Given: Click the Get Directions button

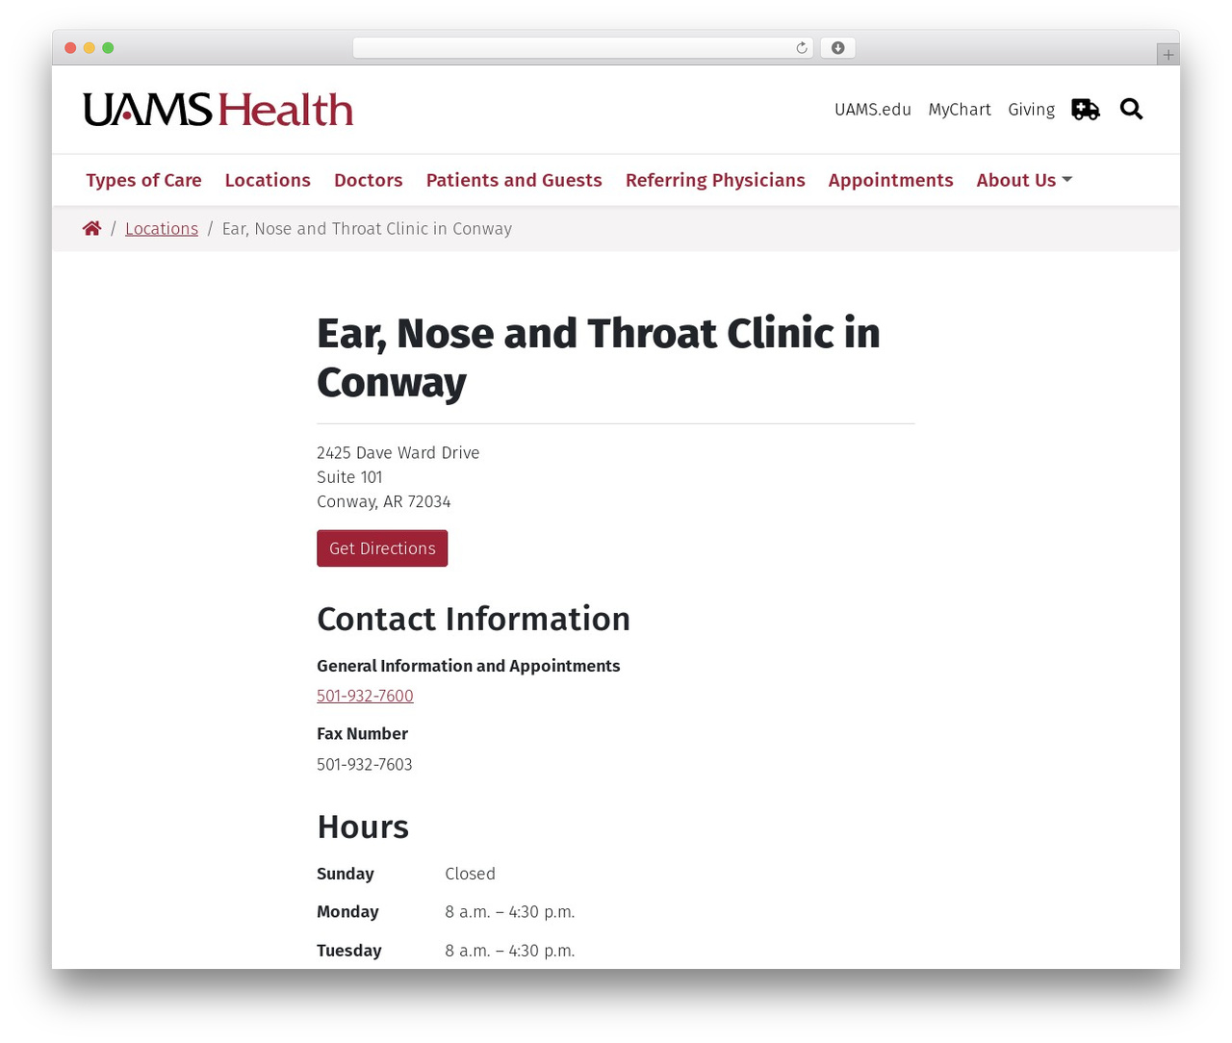Looking at the screenshot, I should coord(382,548).
